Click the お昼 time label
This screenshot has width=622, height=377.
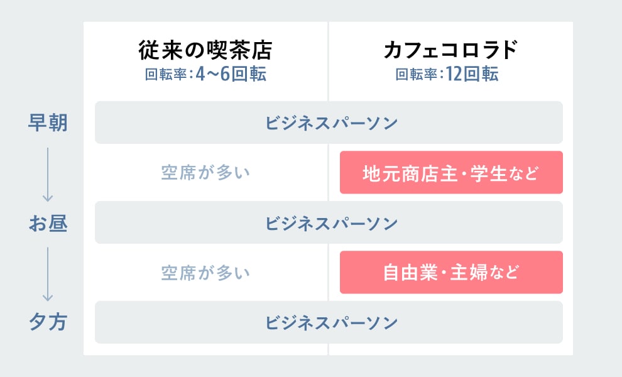[48, 223]
